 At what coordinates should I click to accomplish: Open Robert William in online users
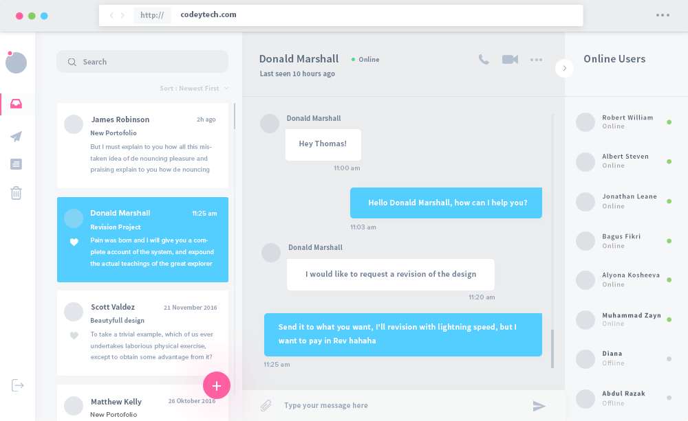pos(624,122)
